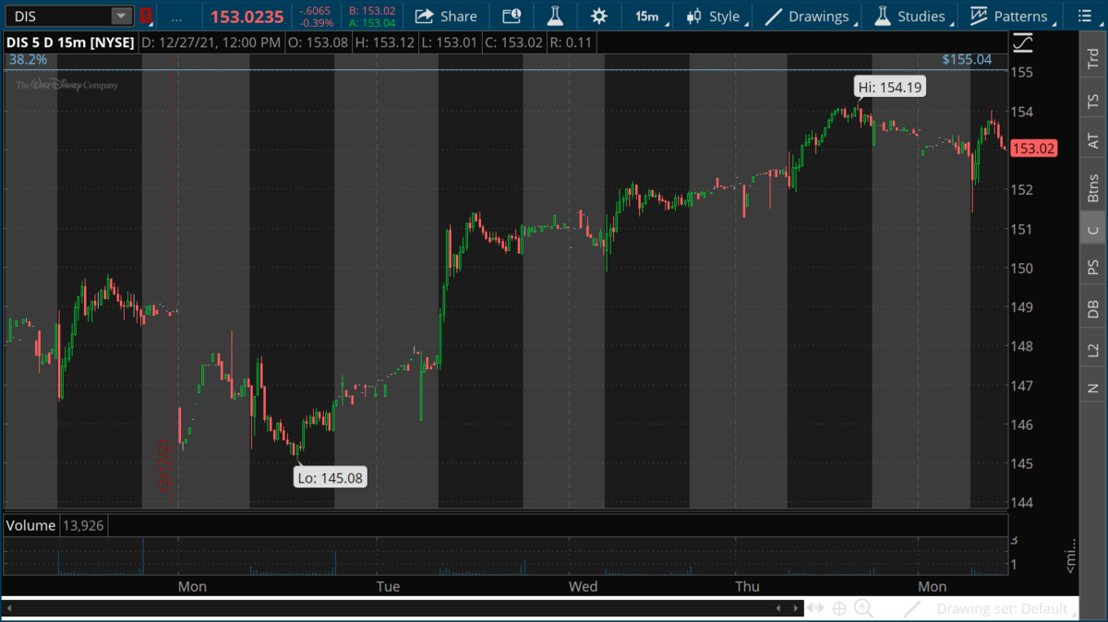Click the reset time axis arrows icon
This screenshot has width=1108, height=622.
816,608
